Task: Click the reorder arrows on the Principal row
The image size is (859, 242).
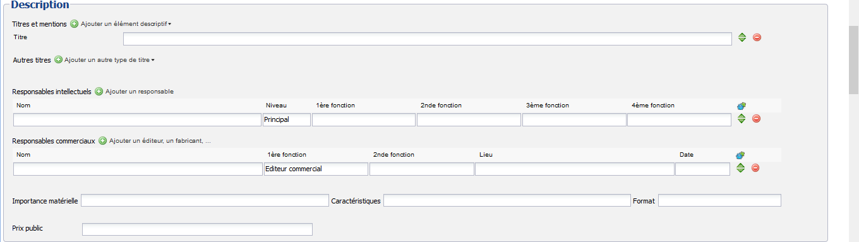Action: point(742,118)
